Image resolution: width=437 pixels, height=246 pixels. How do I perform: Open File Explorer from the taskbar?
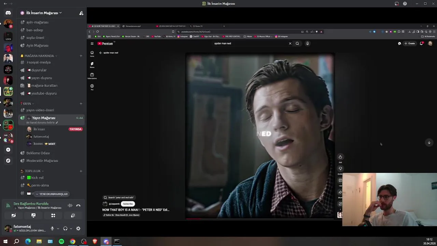click(39, 242)
